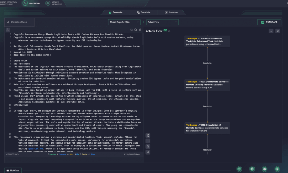The image size is (288, 173).
Task: Clear editor with trash icon
Action: (x=140, y=30)
